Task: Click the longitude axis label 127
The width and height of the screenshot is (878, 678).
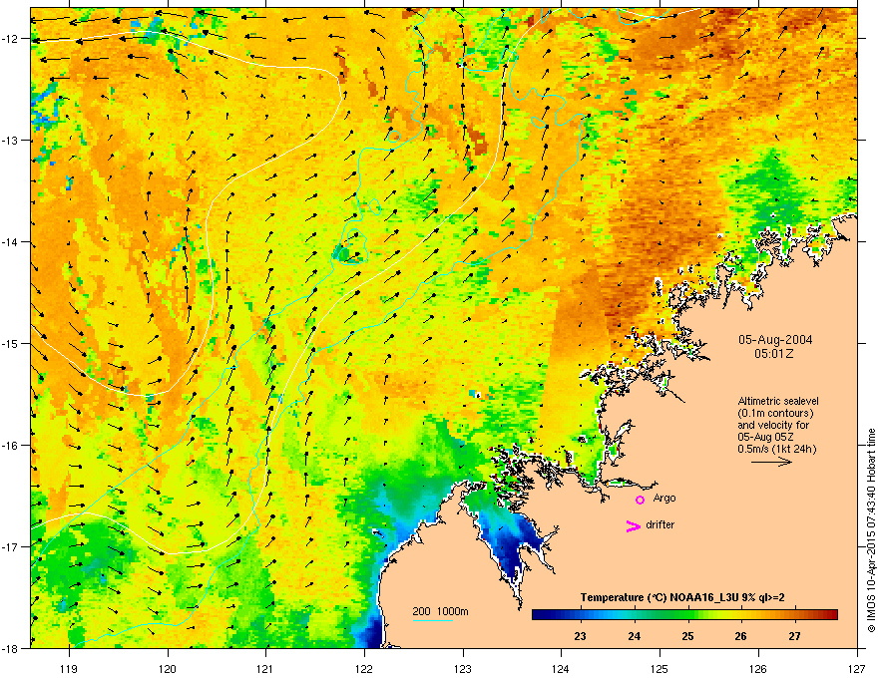Action: point(857,668)
